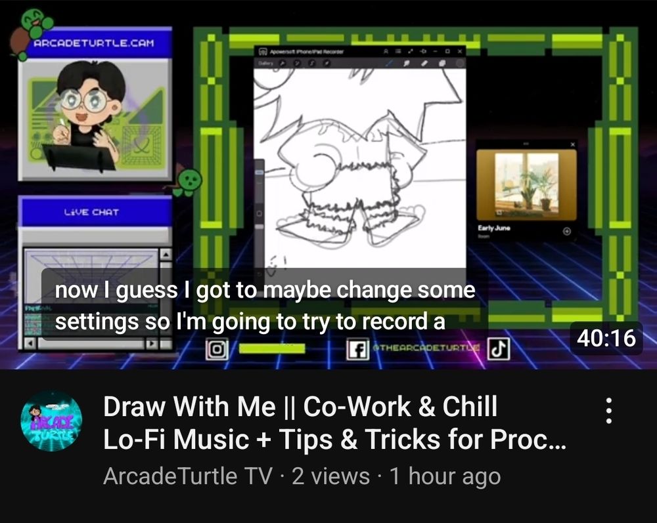Click the TikTok icon in the overlay
Image resolution: width=657 pixels, height=523 pixels.
tap(499, 348)
